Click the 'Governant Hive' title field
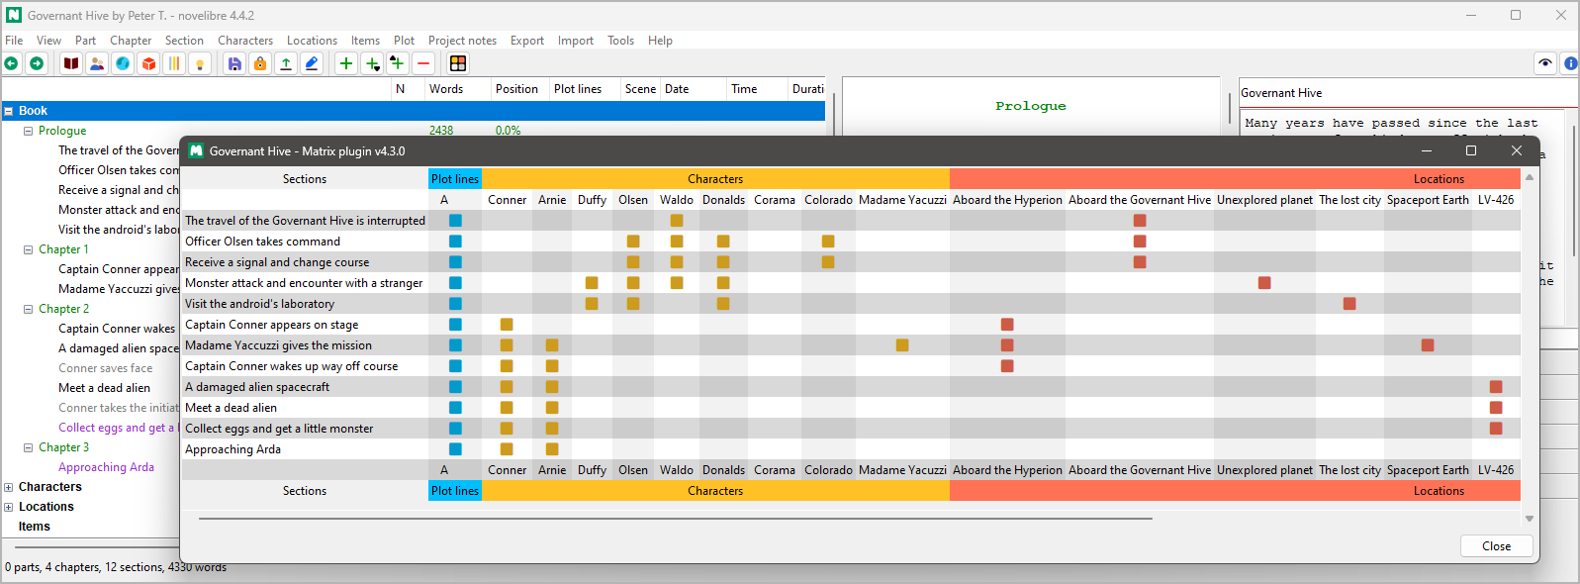 pyautogui.click(x=1408, y=93)
